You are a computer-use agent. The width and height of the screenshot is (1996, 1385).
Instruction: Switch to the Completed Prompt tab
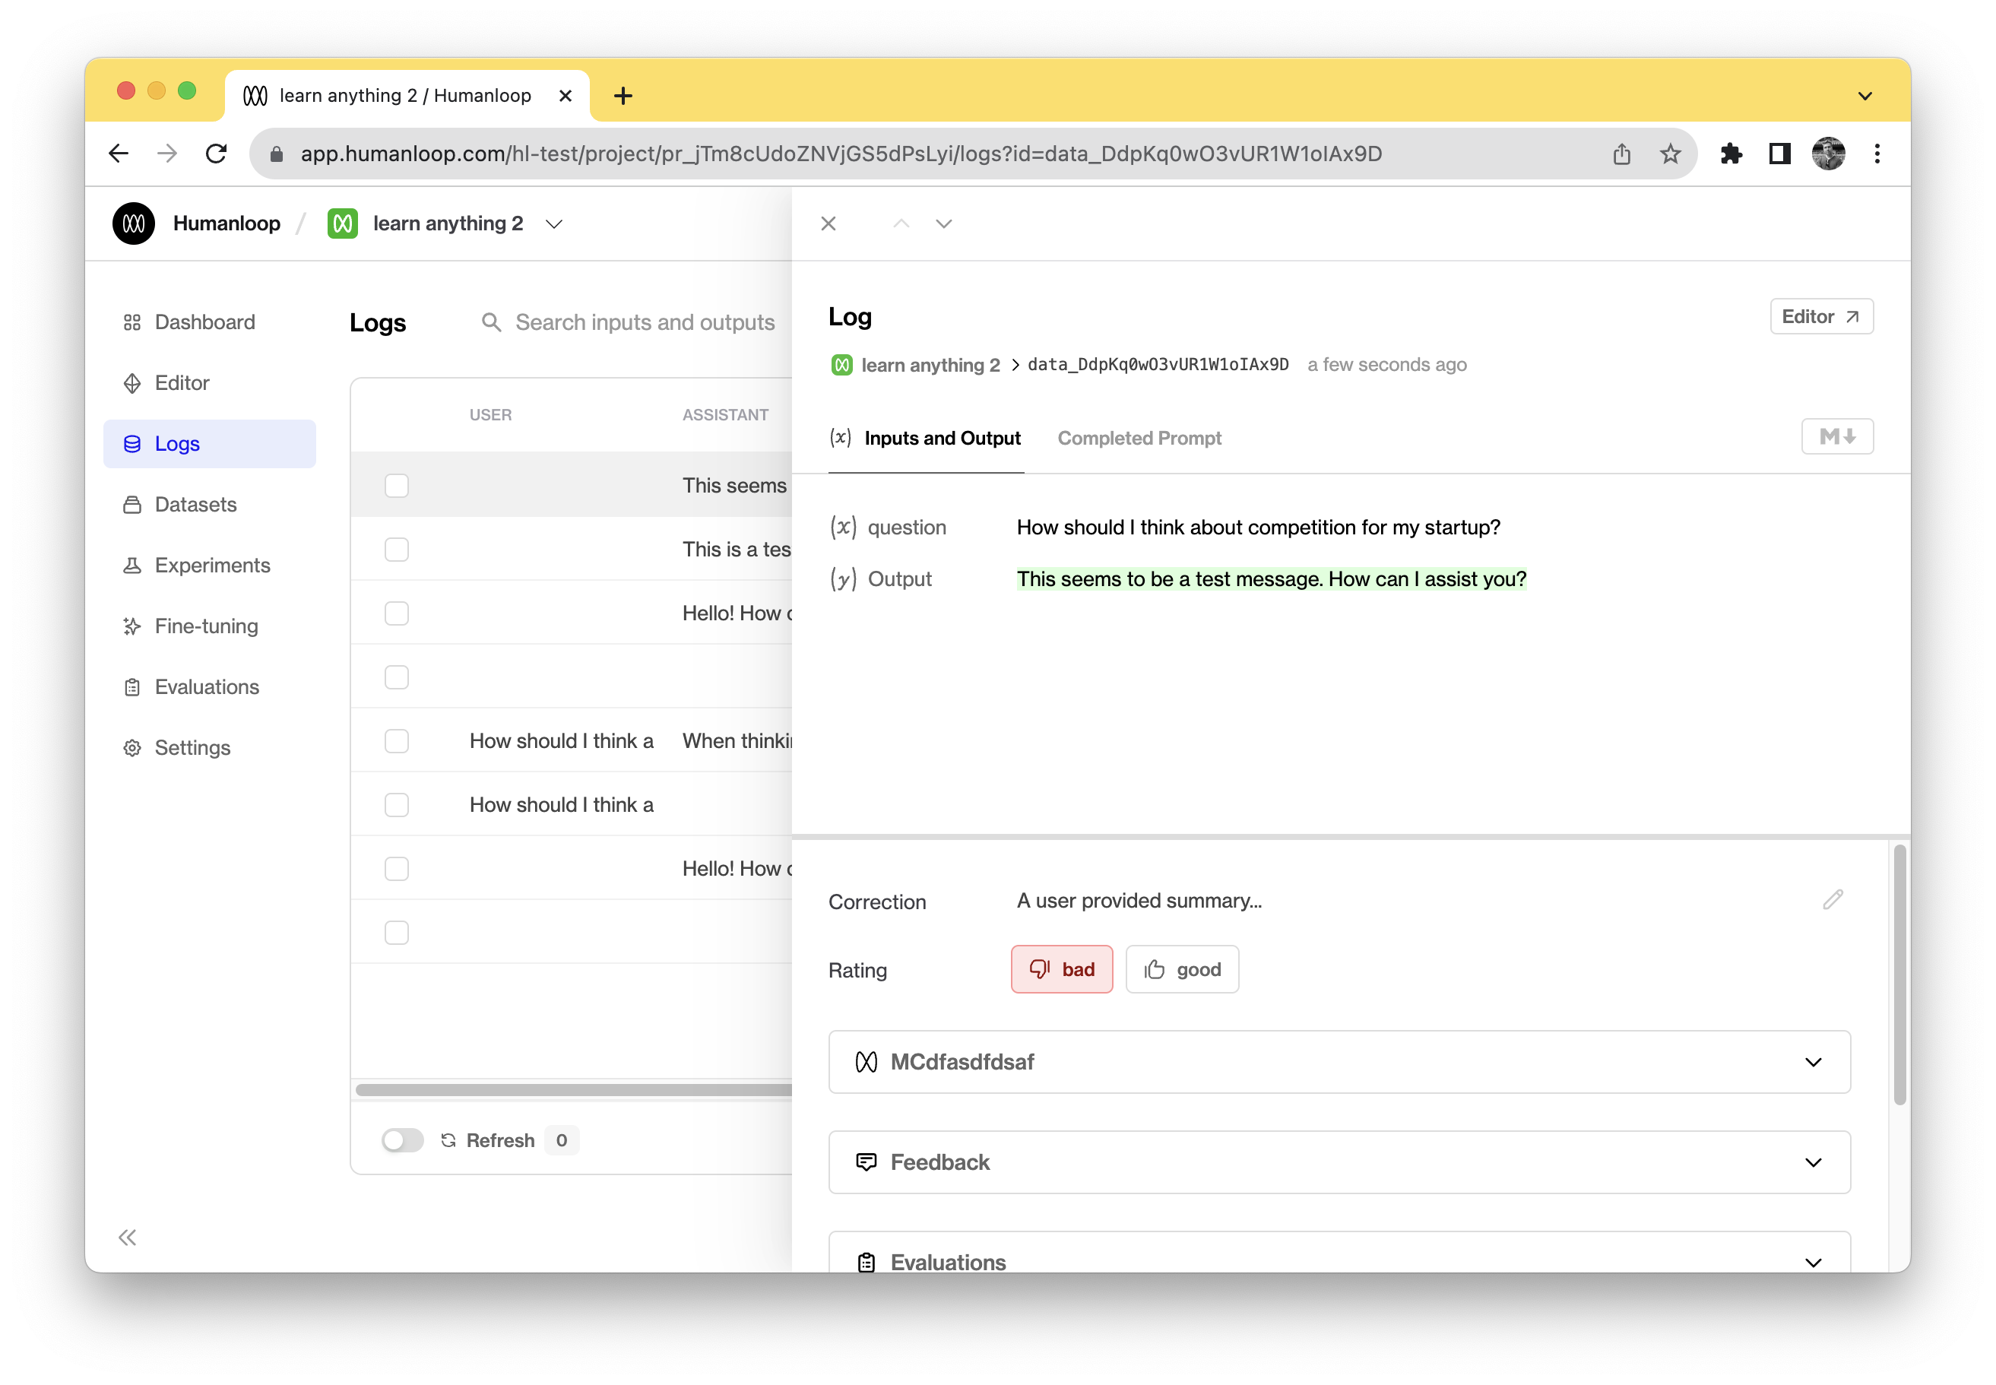click(x=1139, y=437)
